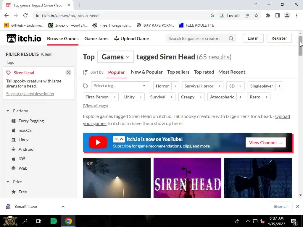Image resolution: width=303 pixels, height=227 pixels.
Task: Add Singleplayer tag with plus button
Action: pyautogui.click(x=279, y=86)
